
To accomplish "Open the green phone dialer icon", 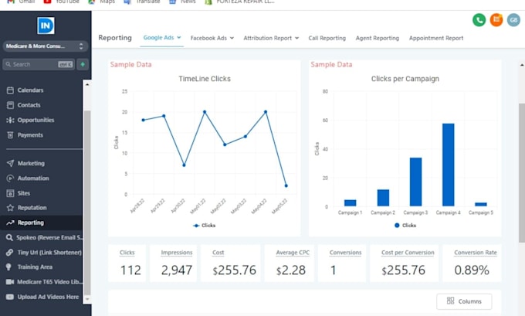I will click(479, 20).
